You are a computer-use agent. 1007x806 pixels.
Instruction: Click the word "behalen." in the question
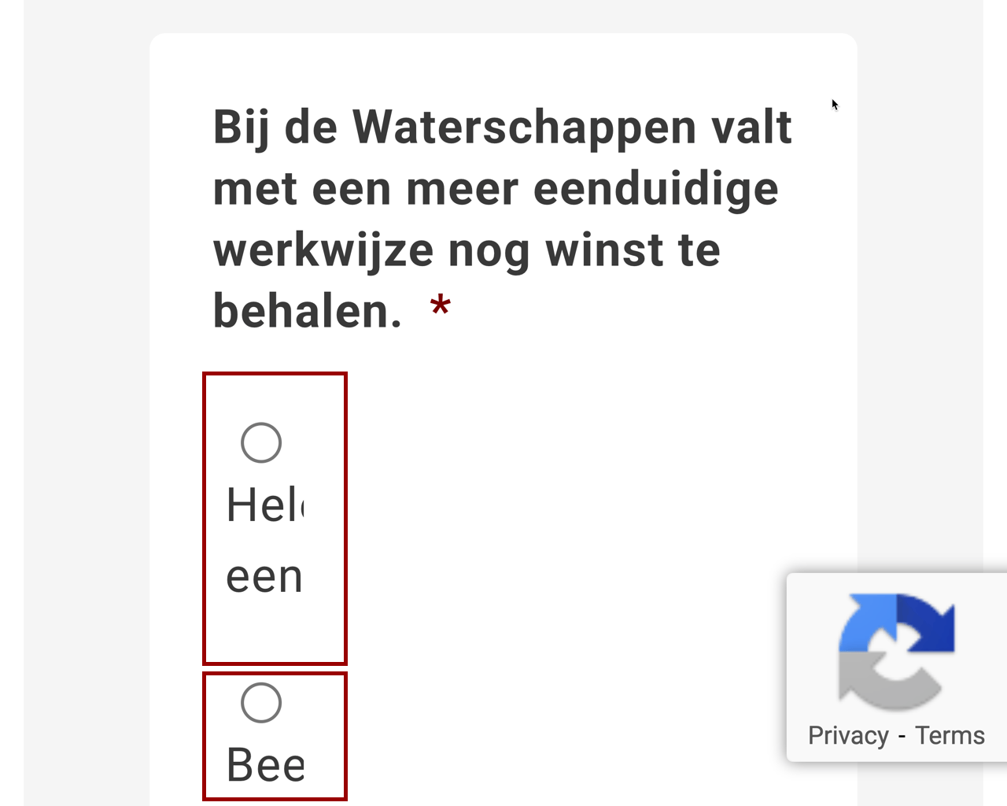pos(308,311)
